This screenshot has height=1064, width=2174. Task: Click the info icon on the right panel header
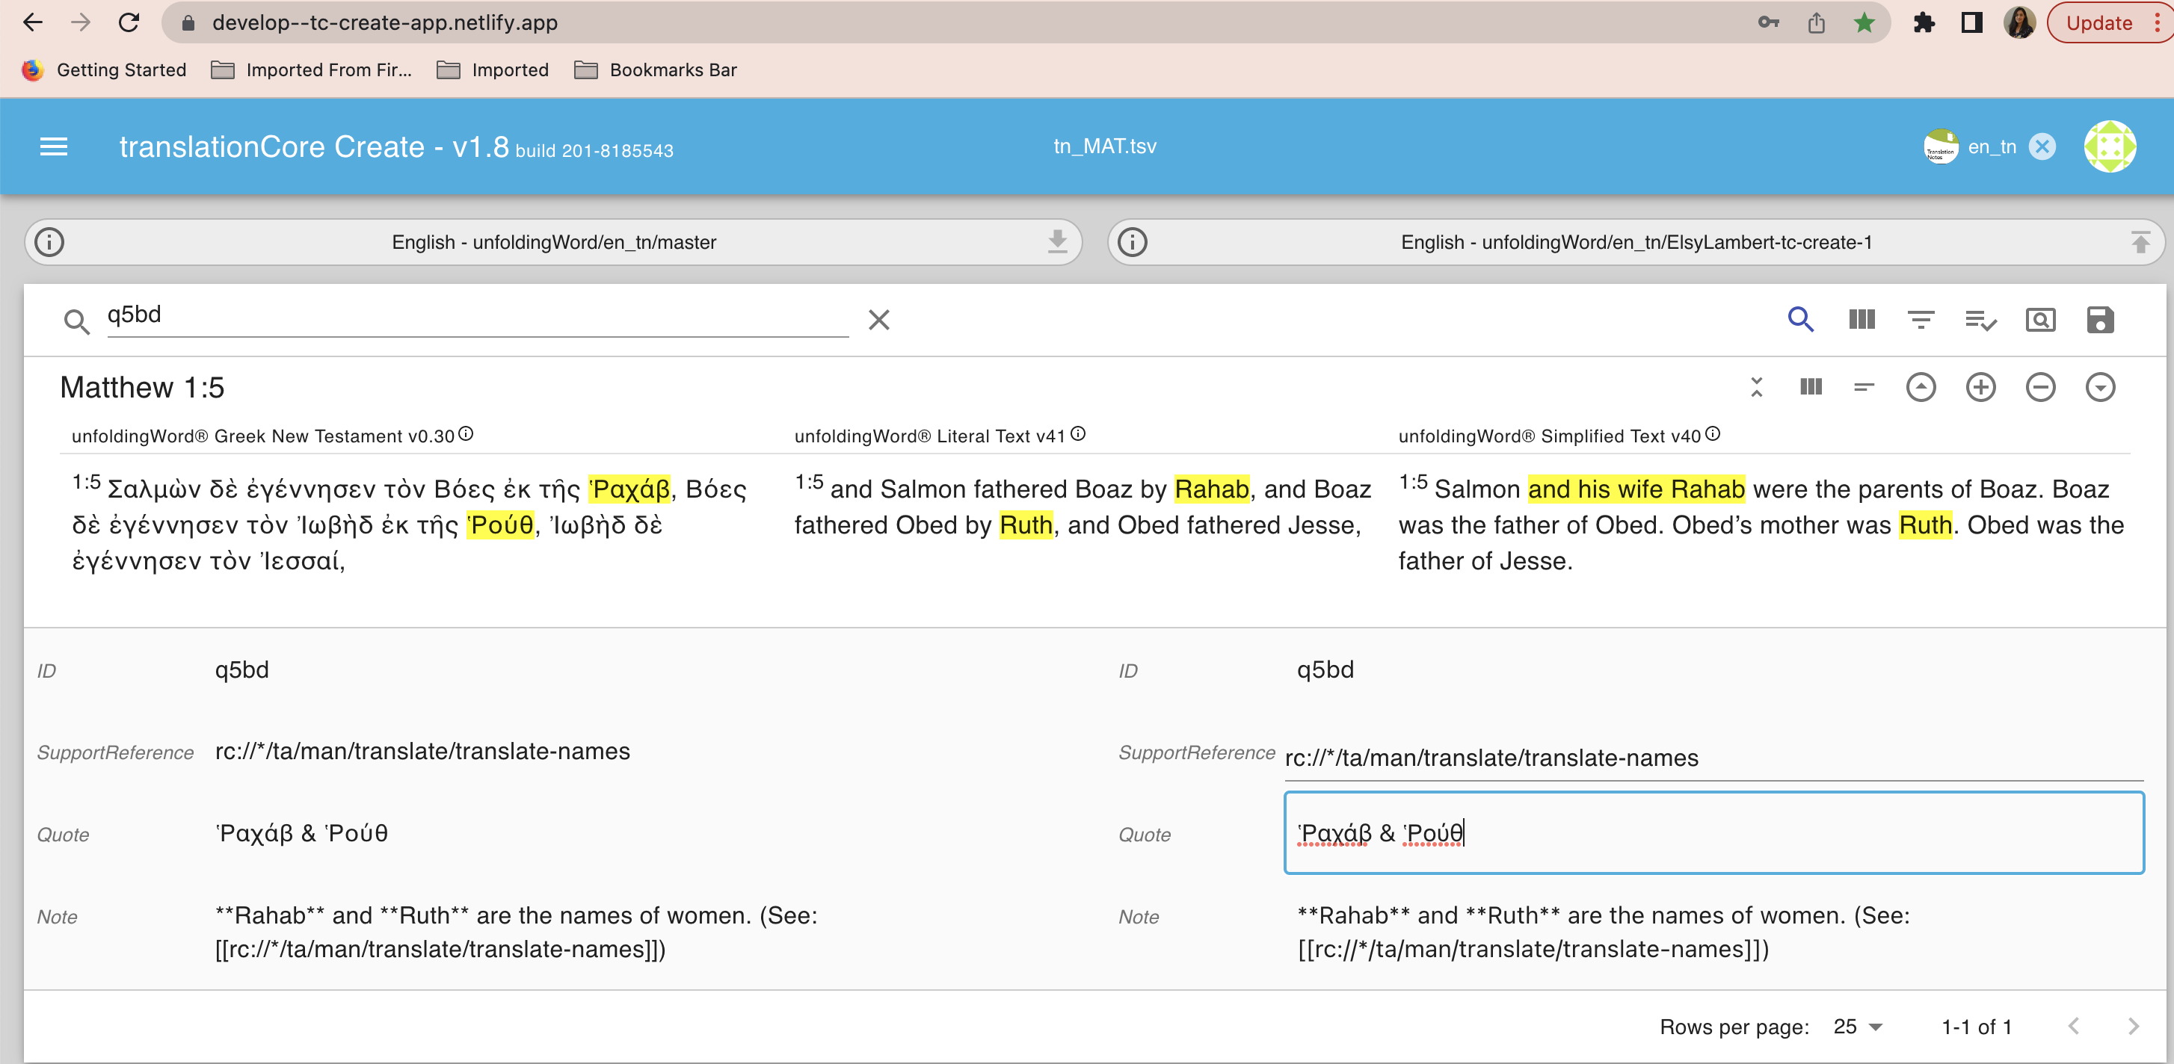pyautogui.click(x=1134, y=241)
